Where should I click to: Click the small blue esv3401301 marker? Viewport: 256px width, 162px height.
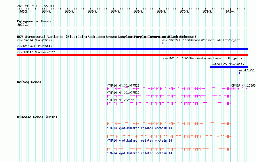coord(163,61)
